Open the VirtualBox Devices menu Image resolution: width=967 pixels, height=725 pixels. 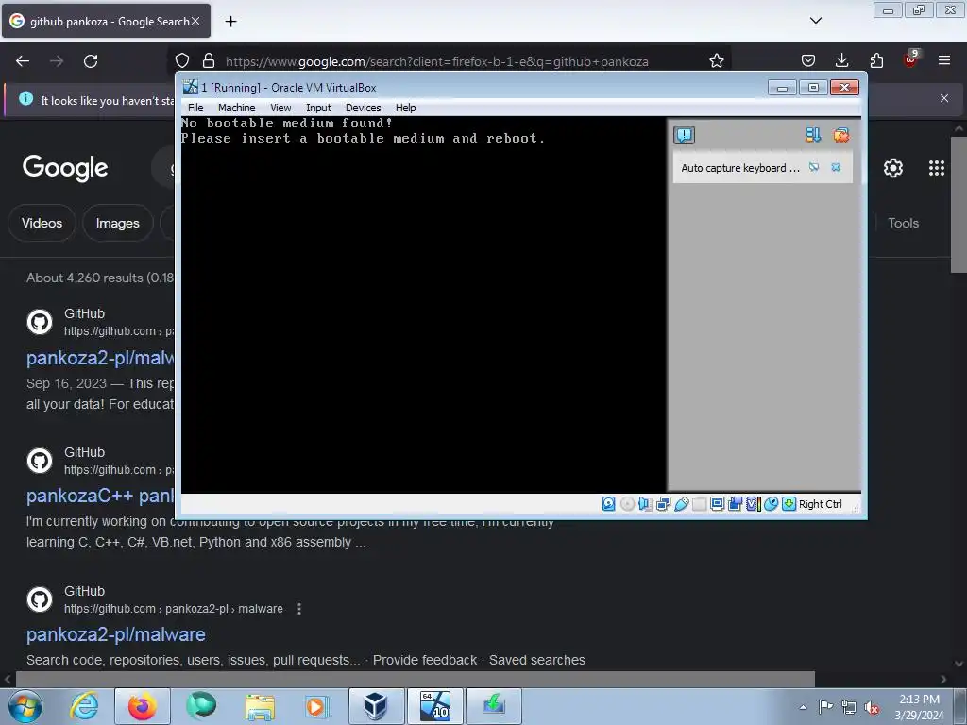[x=364, y=108]
